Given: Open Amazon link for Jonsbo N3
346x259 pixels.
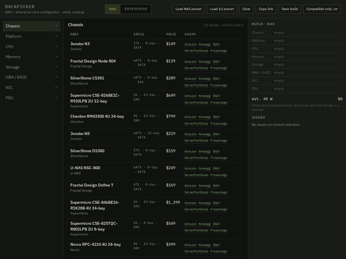Looking at the screenshot, I should (190, 44).
